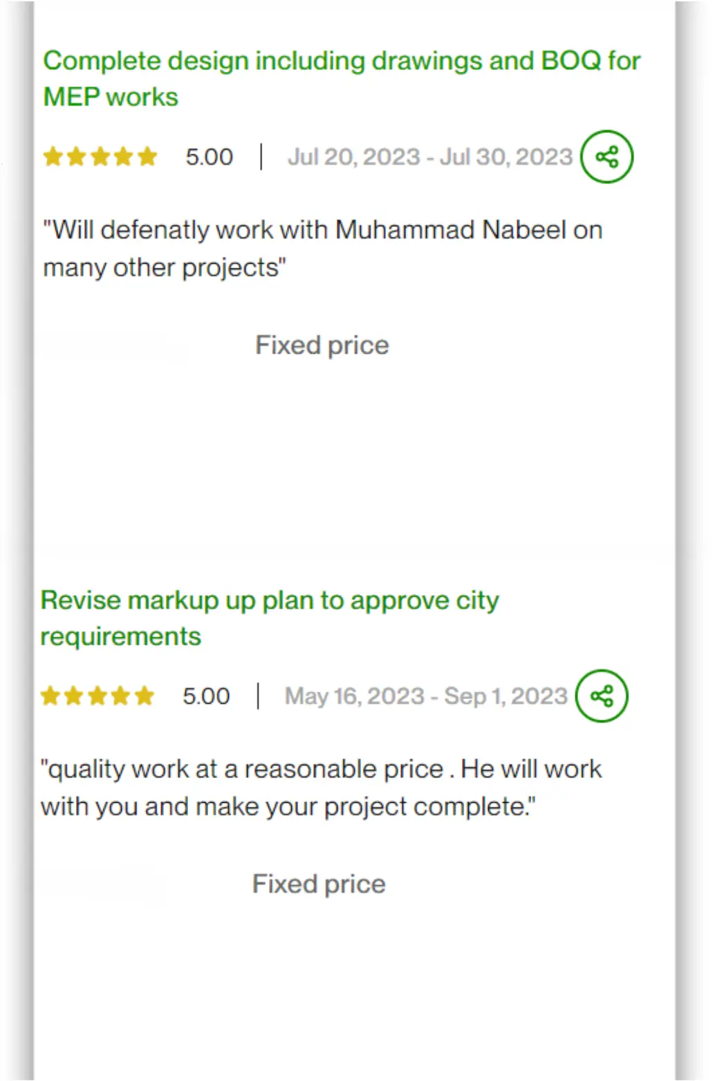
Task: Select the Muhammad Nabeel review quote text
Action: [323, 248]
